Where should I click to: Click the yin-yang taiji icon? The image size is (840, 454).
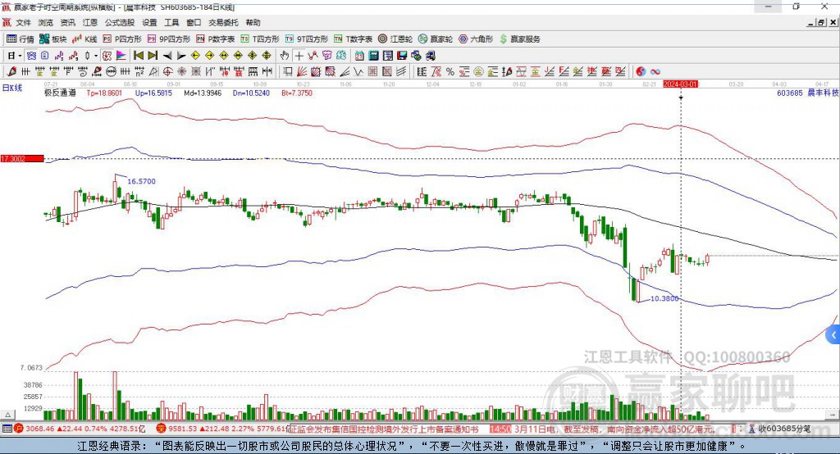point(641,71)
